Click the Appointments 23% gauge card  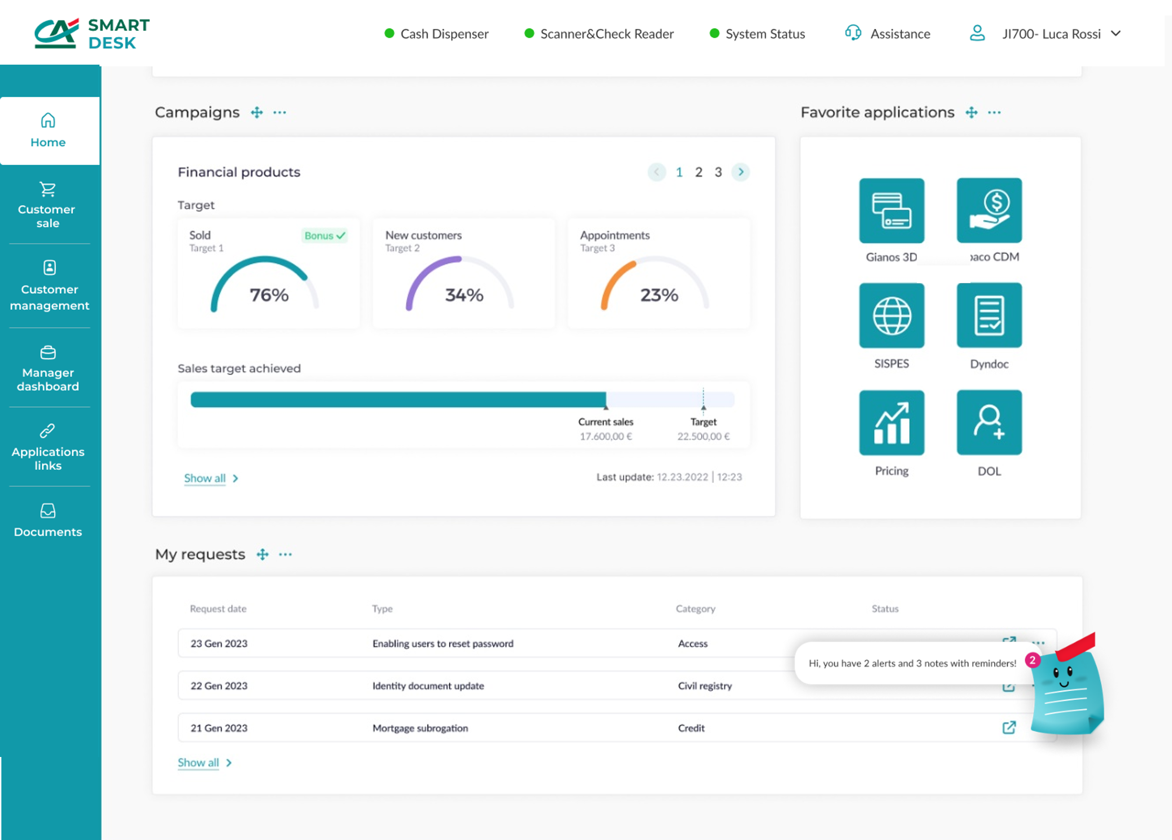[658, 273]
